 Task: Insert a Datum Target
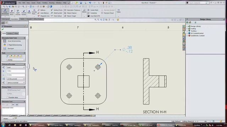pos(70,16)
